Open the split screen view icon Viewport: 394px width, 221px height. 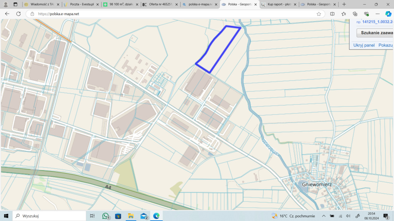pyautogui.click(x=332, y=14)
